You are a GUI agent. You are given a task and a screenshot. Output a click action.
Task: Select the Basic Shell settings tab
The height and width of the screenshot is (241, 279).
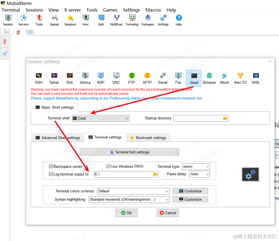coord(55,107)
